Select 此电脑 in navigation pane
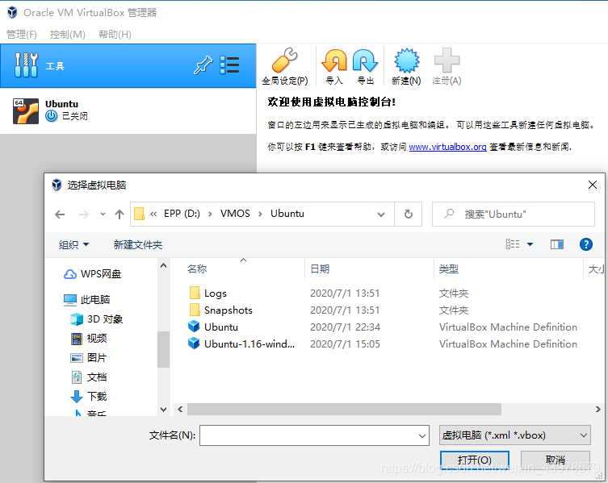 (87, 300)
